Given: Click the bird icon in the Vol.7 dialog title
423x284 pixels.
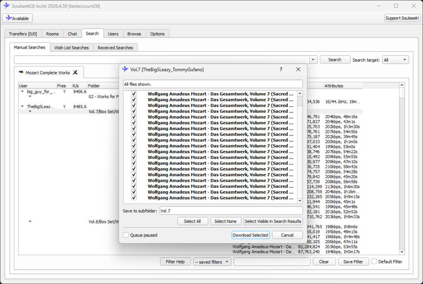Looking at the screenshot, I should [x=125, y=69].
